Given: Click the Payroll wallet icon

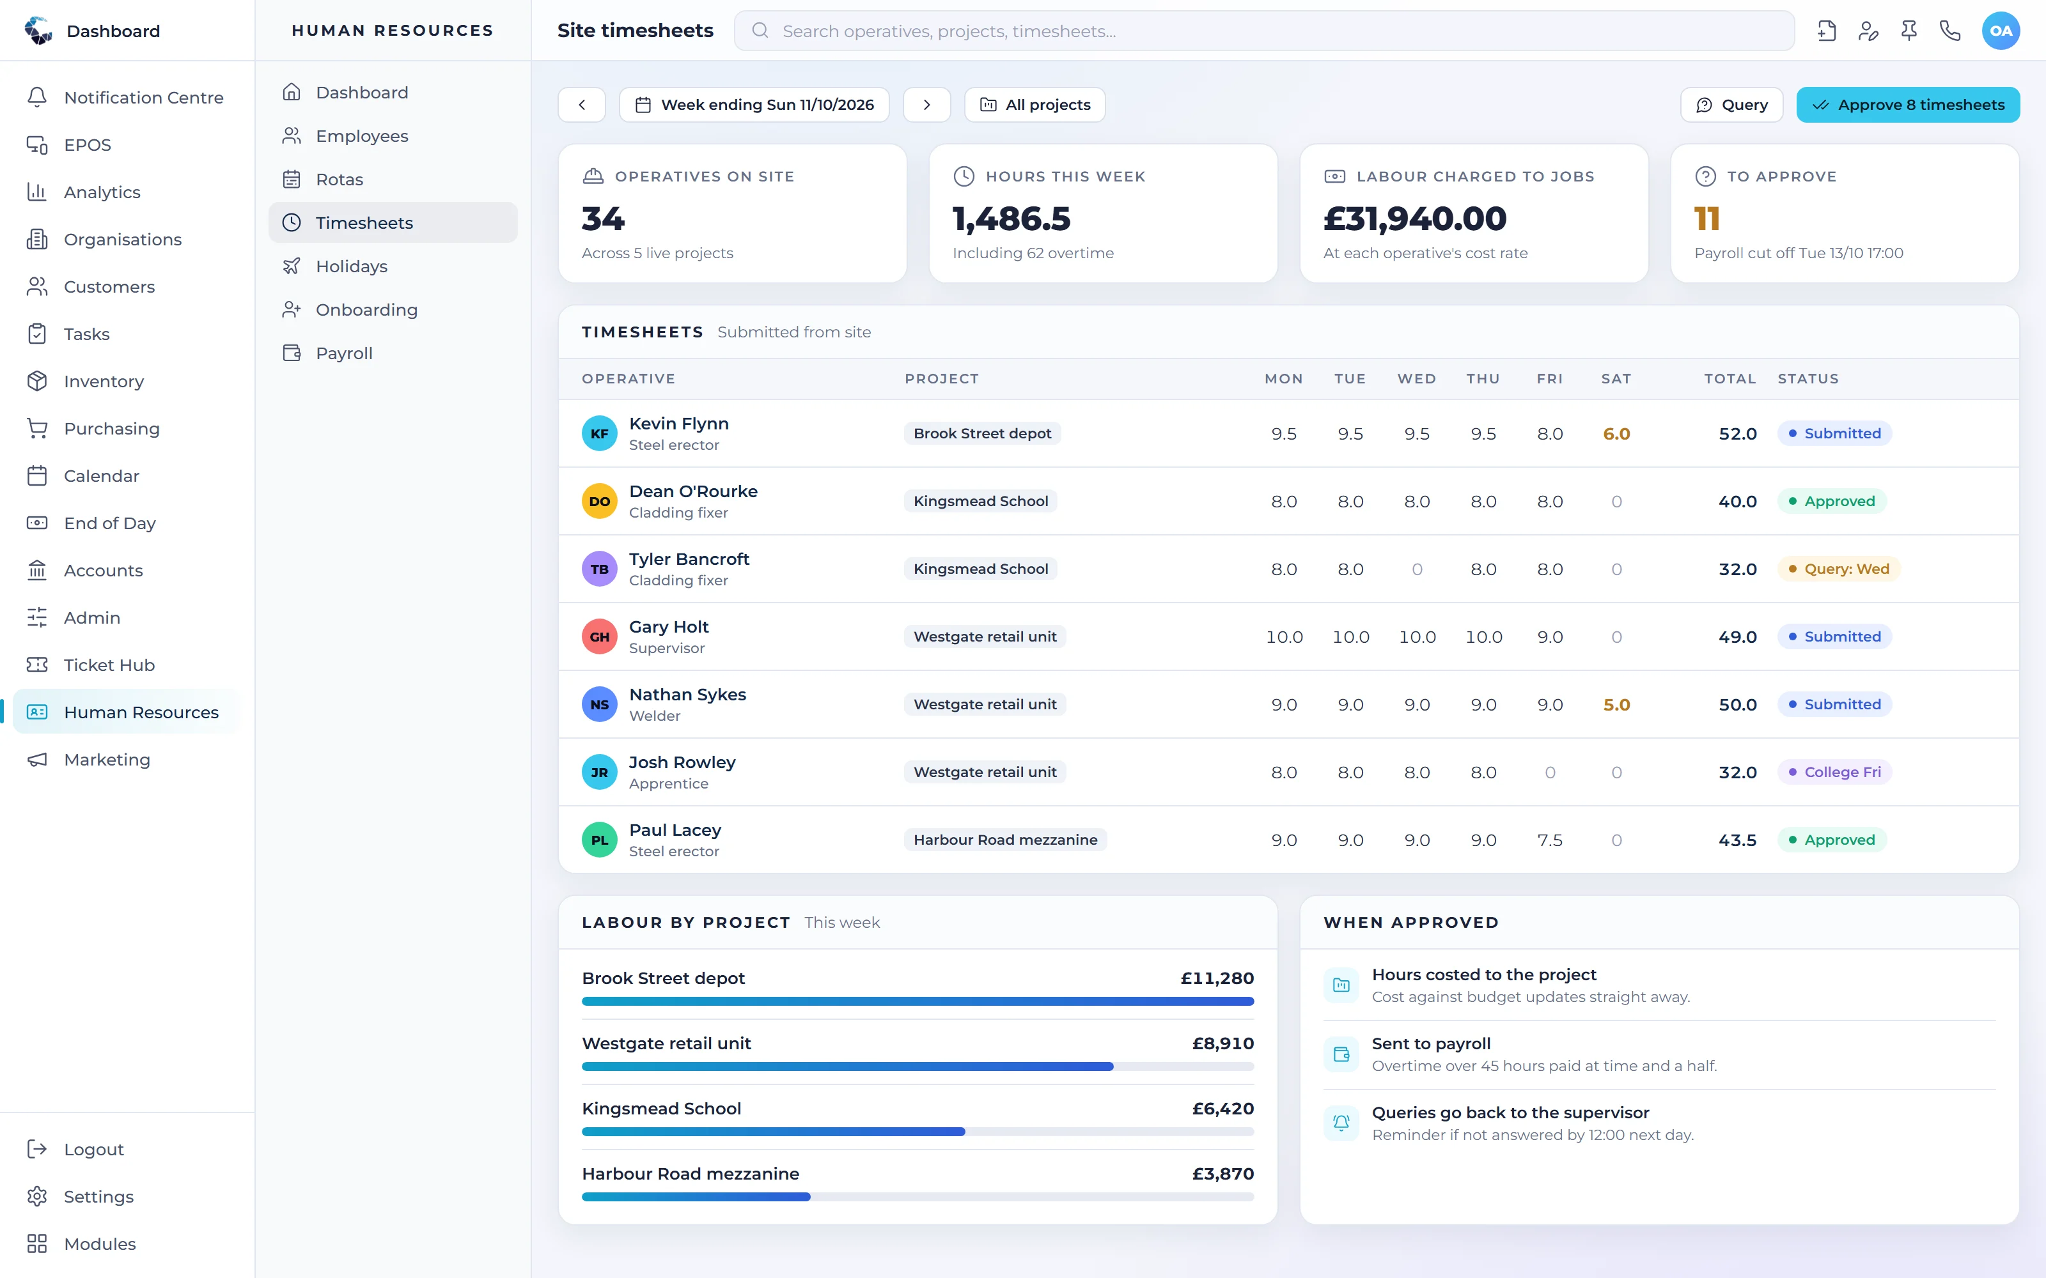Looking at the screenshot, I should pyautogui.click(x=292, y=353).
